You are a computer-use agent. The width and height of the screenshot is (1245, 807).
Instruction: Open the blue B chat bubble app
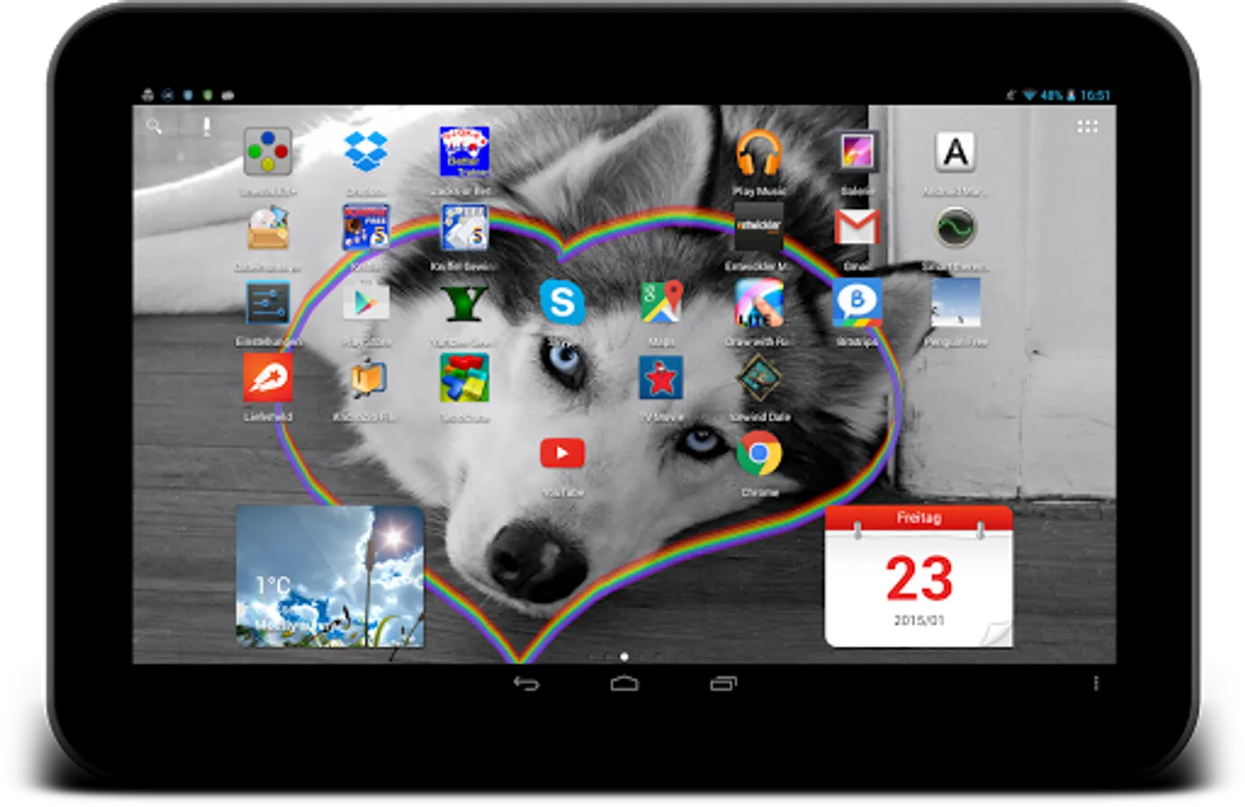tap(857, 302)
